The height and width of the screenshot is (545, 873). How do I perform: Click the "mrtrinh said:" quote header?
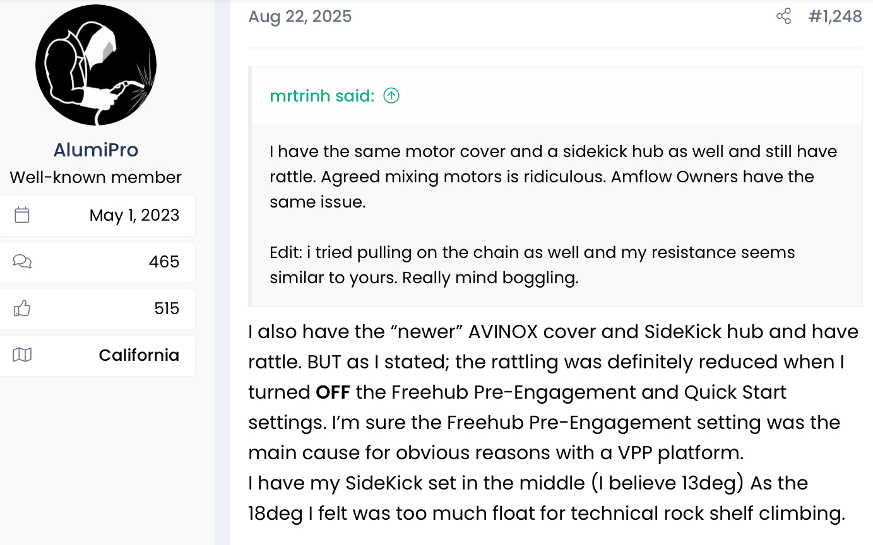[322, 96]
